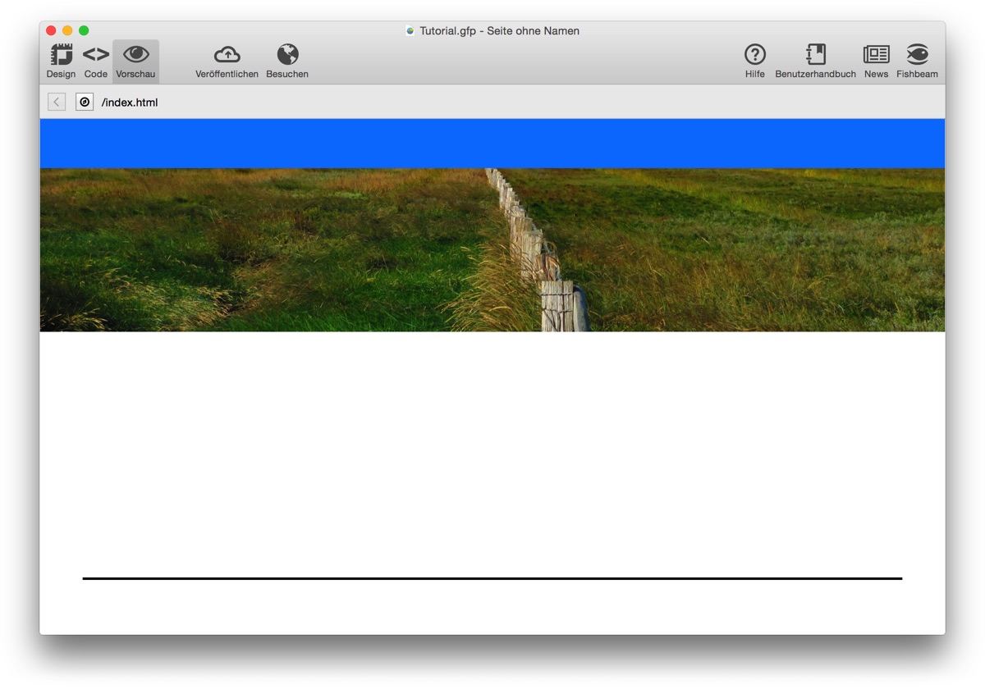The image size is (985, 689).
Task: Close the Tutorial.gfp window
Action: pyautogui.click(x=51, y=30)
